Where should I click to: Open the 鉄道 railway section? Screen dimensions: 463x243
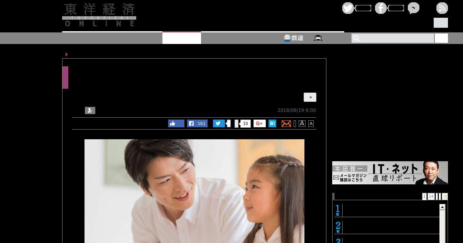(294, 38)
